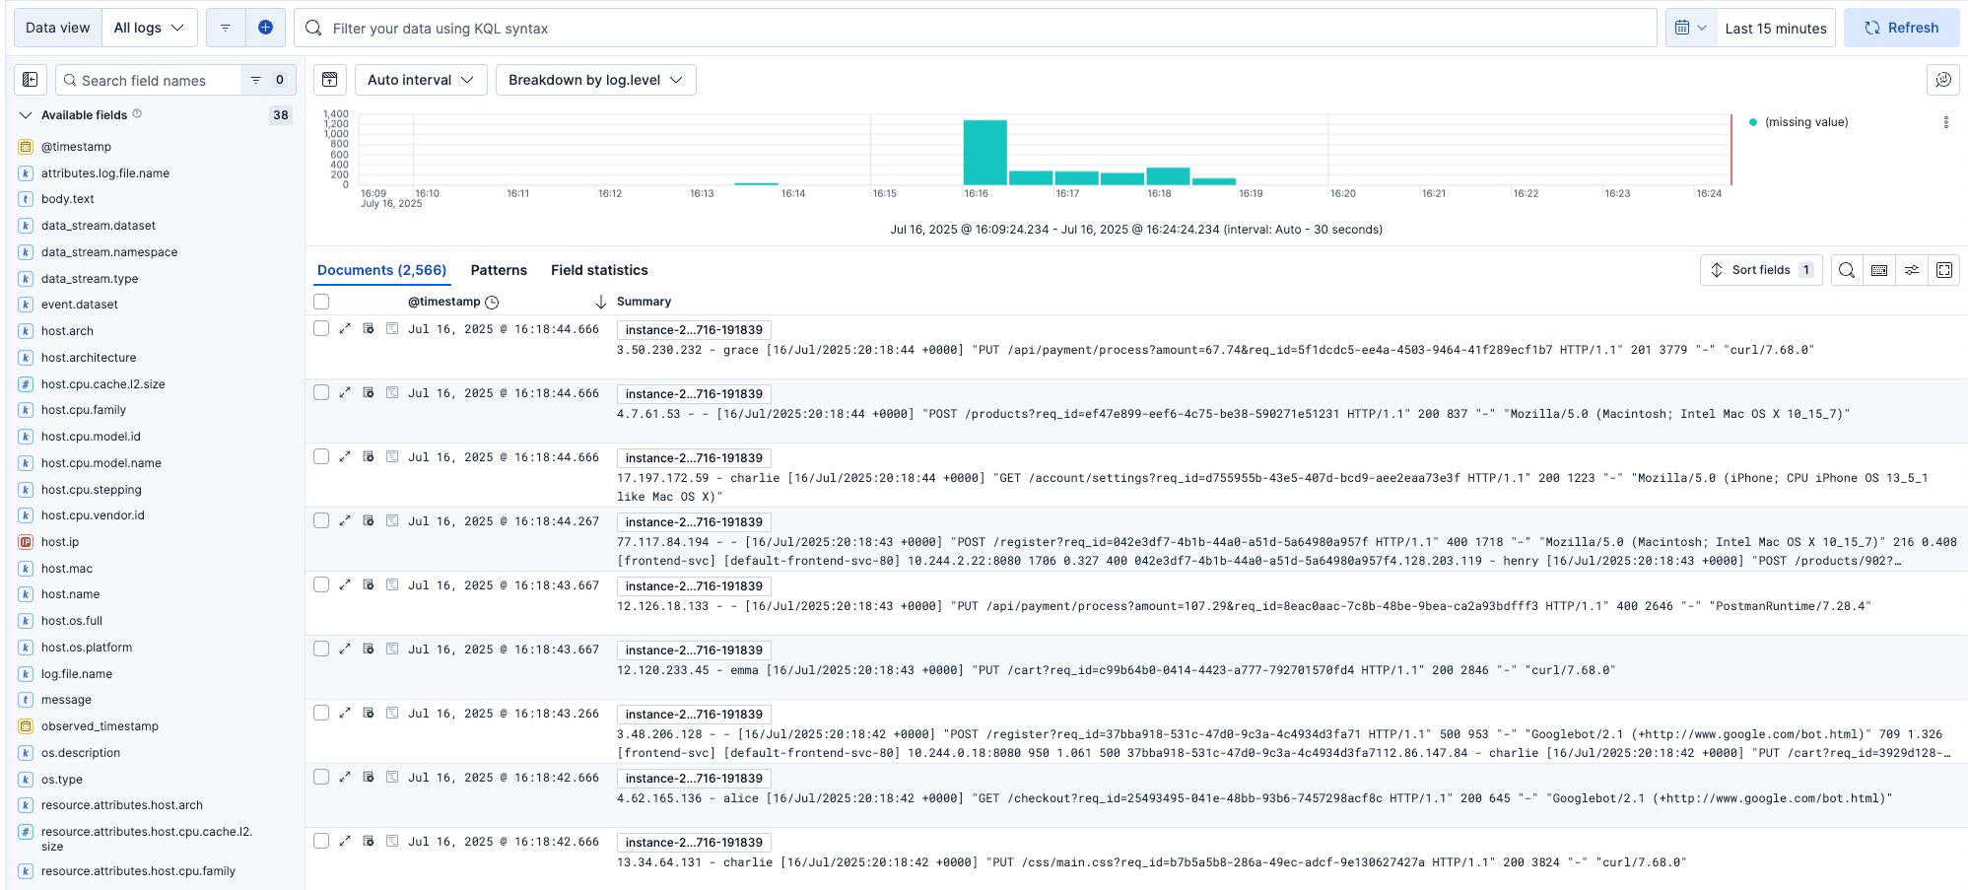Viewport: 1968px width, 890px height.
Task: Enter full screen mode for the table
Action: point(1944,270)
